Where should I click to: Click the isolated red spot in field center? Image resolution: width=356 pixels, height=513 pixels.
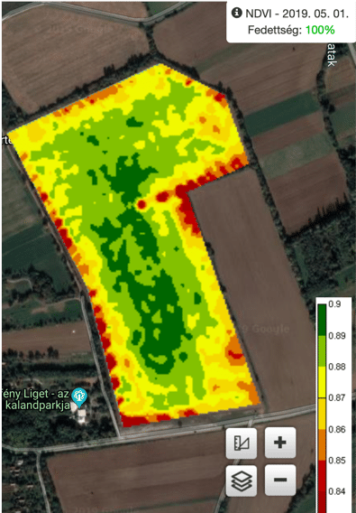[141, 205]
